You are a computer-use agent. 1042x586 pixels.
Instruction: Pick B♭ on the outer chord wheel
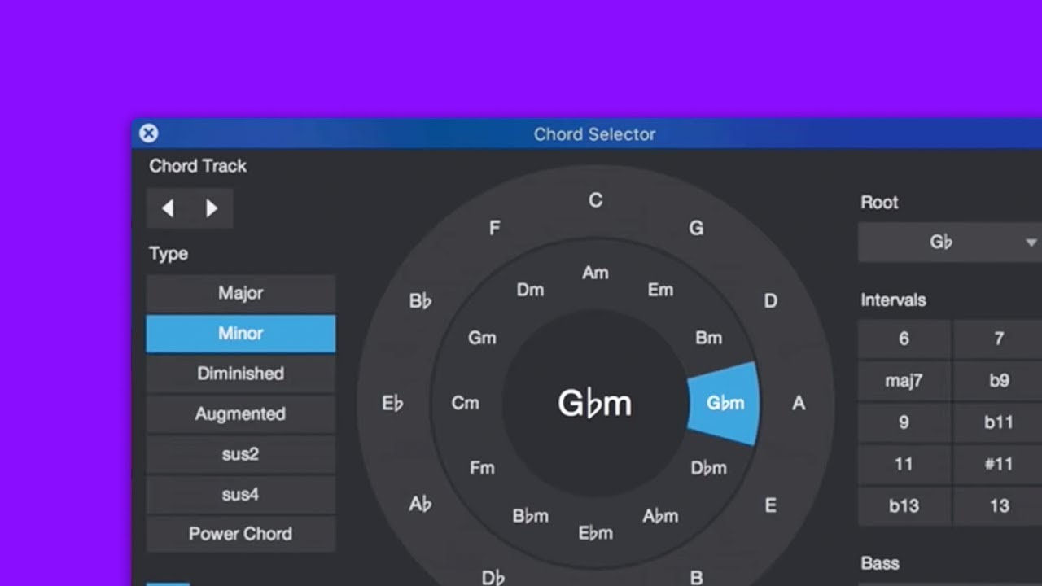click(420, 301)
